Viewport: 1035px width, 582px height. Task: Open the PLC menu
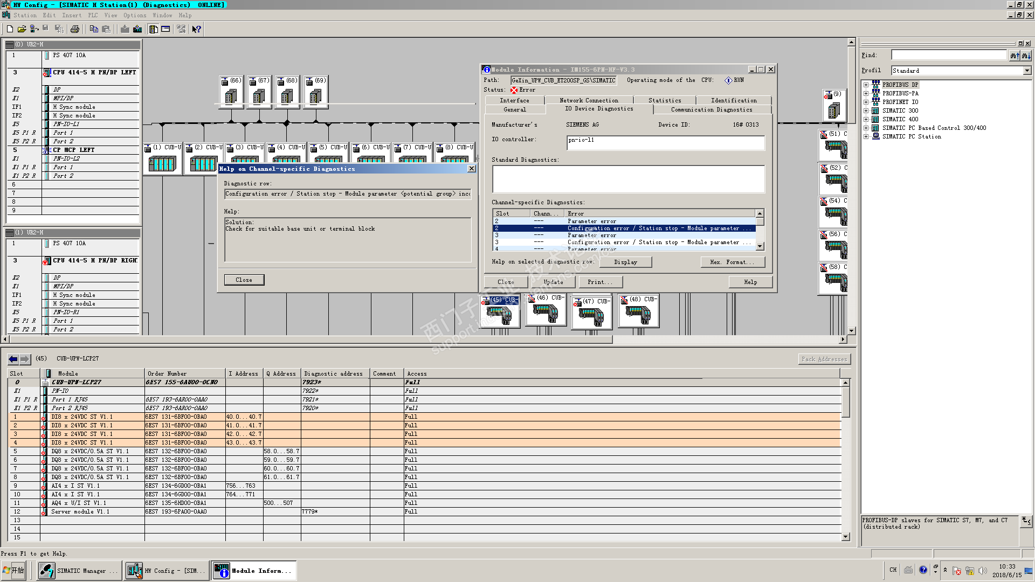tap(93, 15)
